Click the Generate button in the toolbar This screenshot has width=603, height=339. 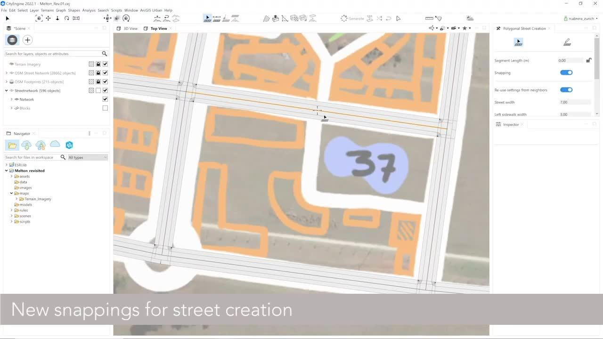pyautogui.click(x=351, y=18)
